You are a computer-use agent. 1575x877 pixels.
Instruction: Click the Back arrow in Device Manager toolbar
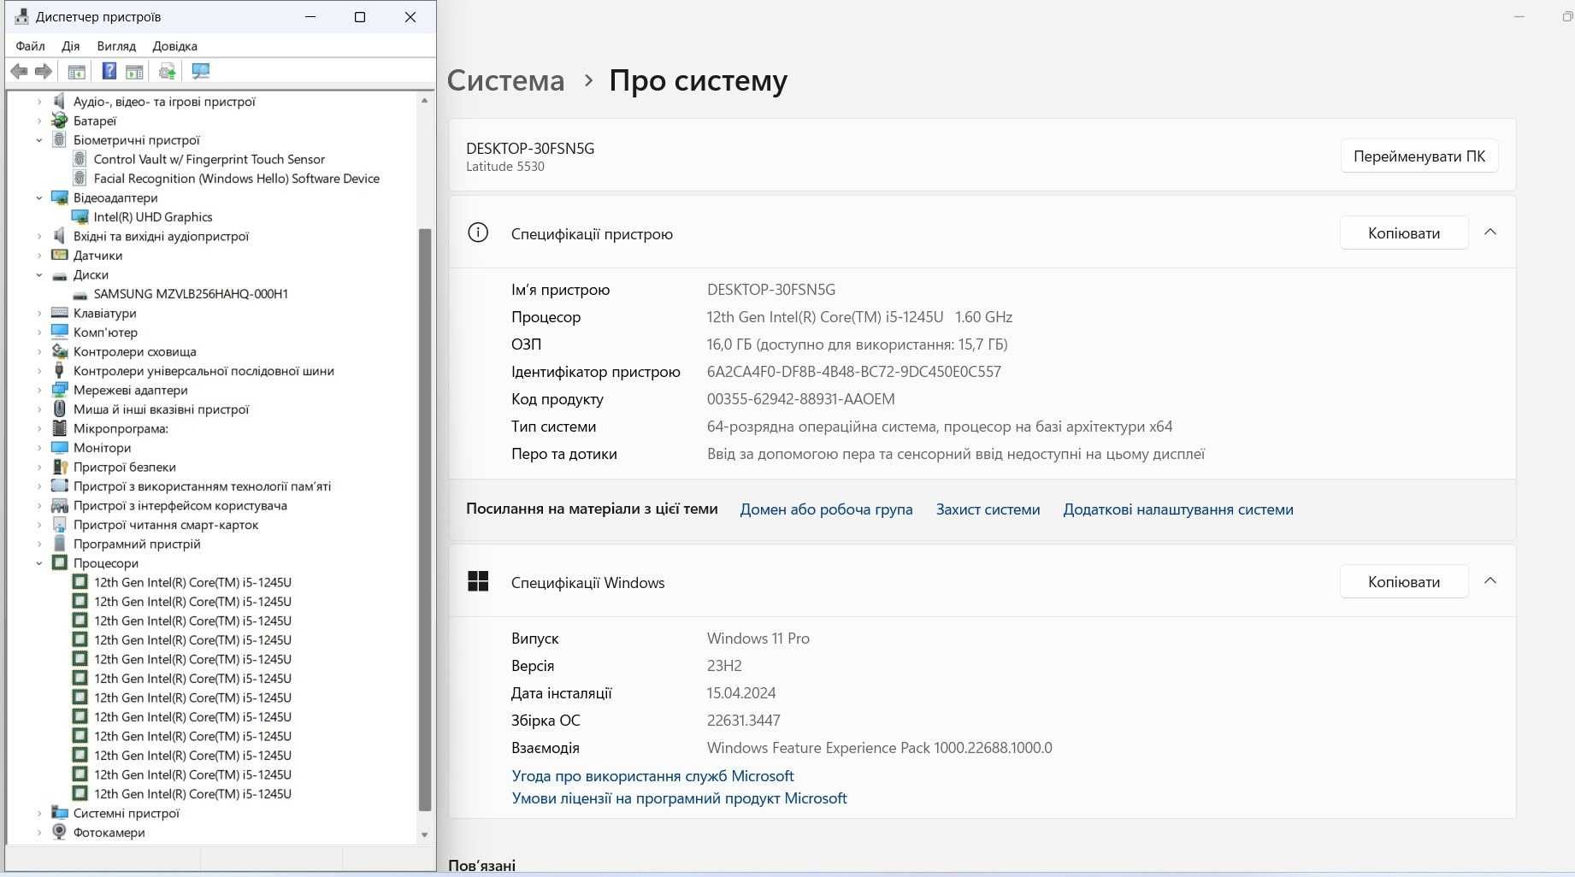click(x=19, y=71)
